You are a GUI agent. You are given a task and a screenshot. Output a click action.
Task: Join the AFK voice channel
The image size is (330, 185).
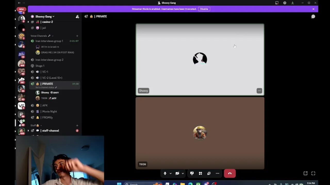(x=54, y=105)
